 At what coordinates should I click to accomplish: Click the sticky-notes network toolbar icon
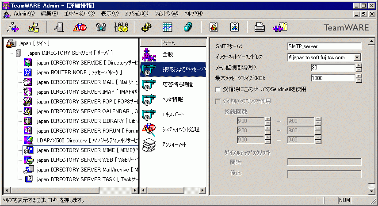(x=34, y=27)
